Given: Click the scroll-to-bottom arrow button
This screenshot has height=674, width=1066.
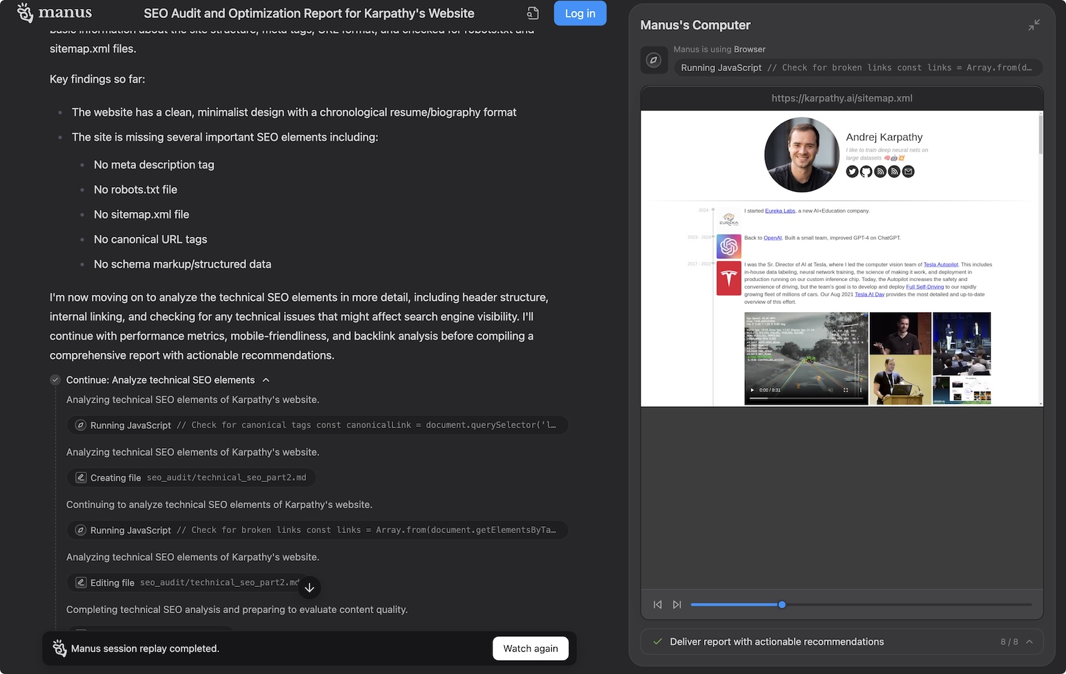Looking at the screenshot, I should (310, 588).
